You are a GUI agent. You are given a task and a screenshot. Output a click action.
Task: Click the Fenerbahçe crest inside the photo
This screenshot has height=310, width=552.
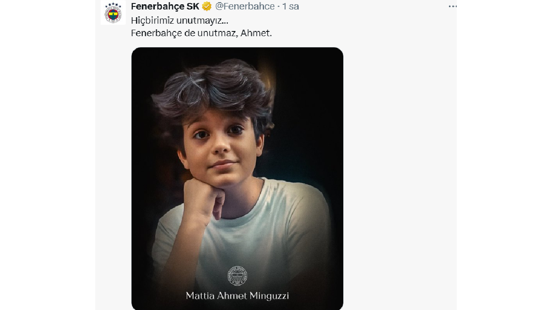(237, 276)
